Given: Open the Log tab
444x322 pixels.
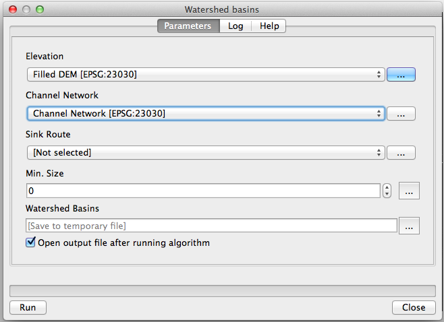Looking at the screenshot, I should click(235, 26).
